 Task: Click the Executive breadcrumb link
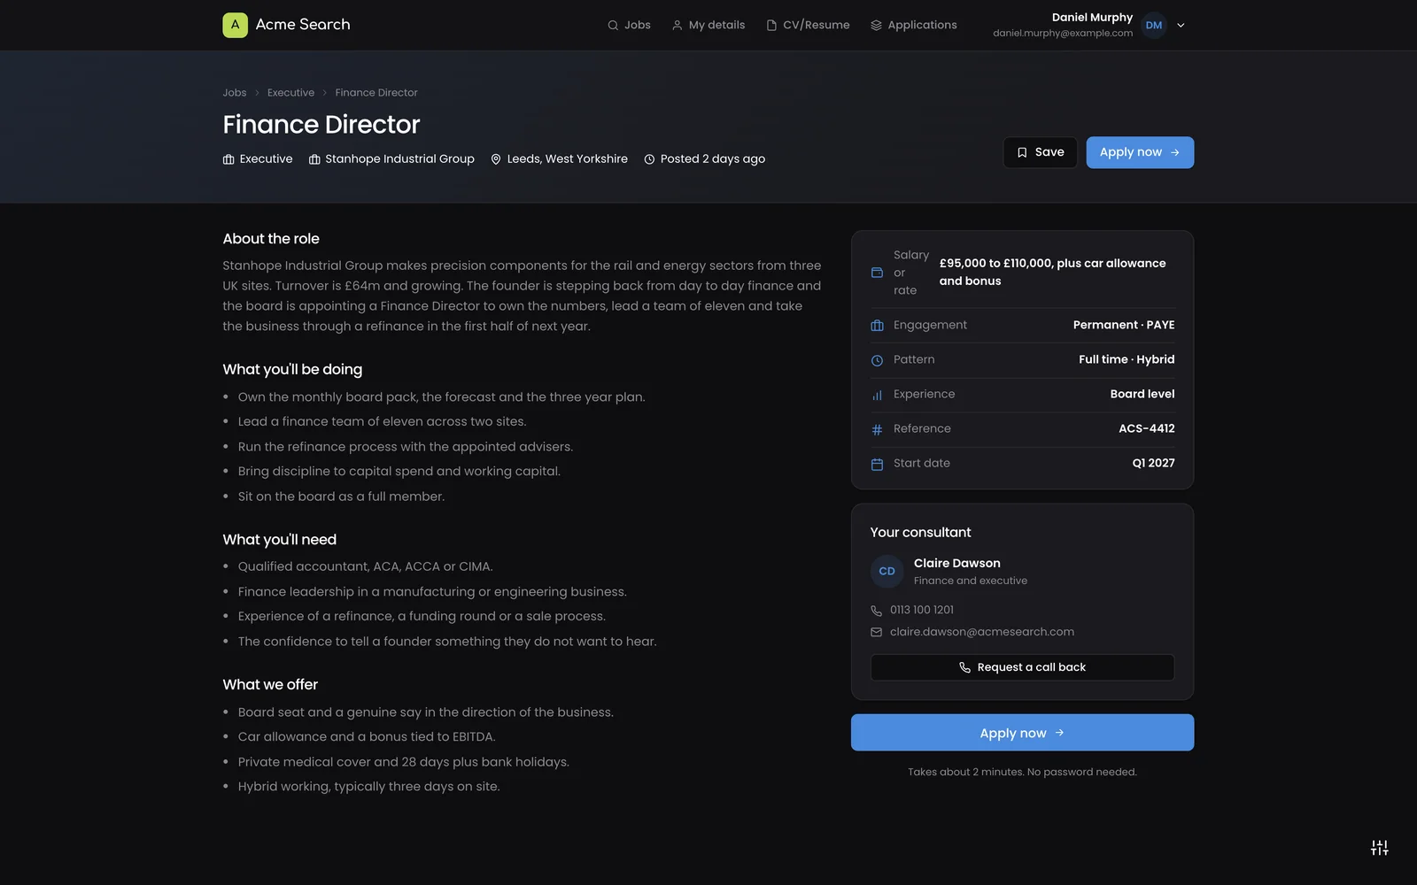(x=290, y=92)
